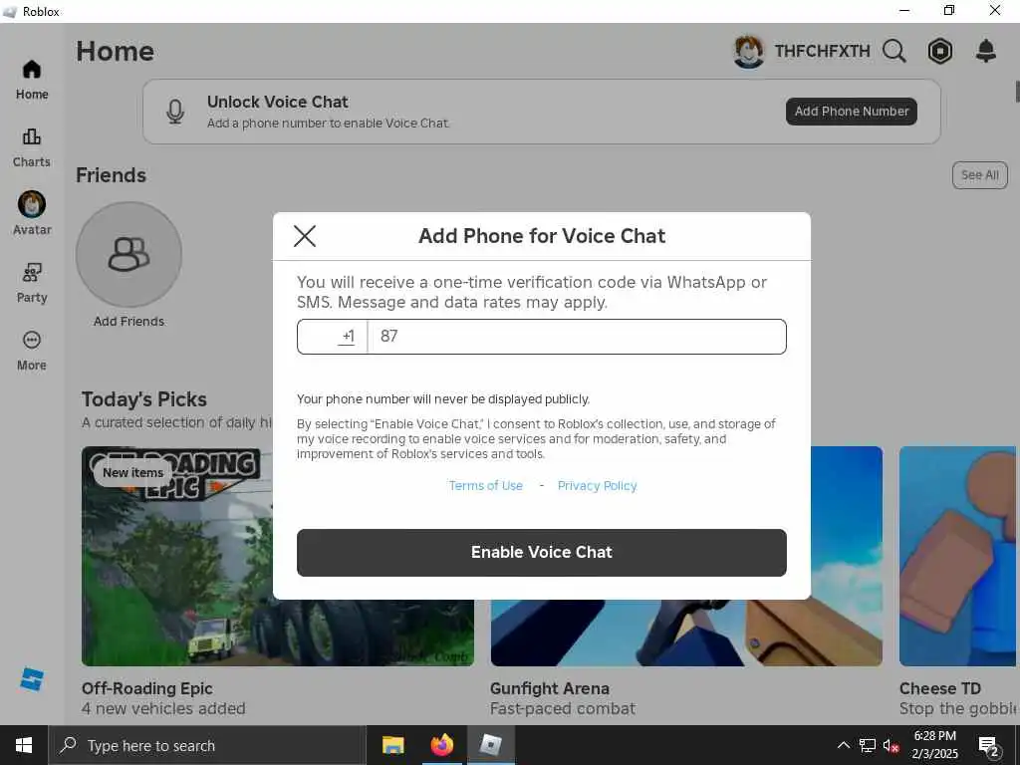The height and width of the screenshot is (765, 1020).
Task: Open the Robux icon in header
Action: [940, 51]
